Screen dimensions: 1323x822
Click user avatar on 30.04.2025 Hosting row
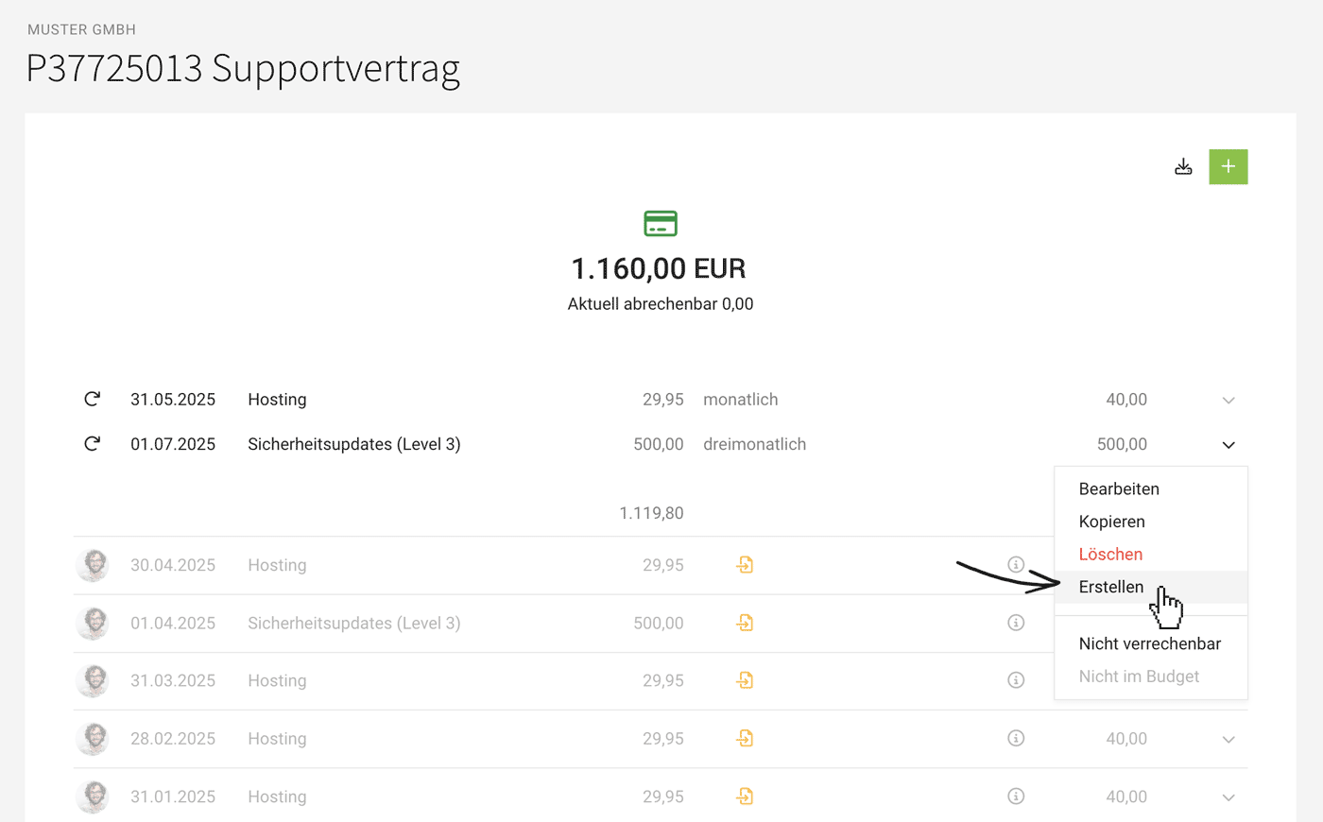(x=93, y=565)
